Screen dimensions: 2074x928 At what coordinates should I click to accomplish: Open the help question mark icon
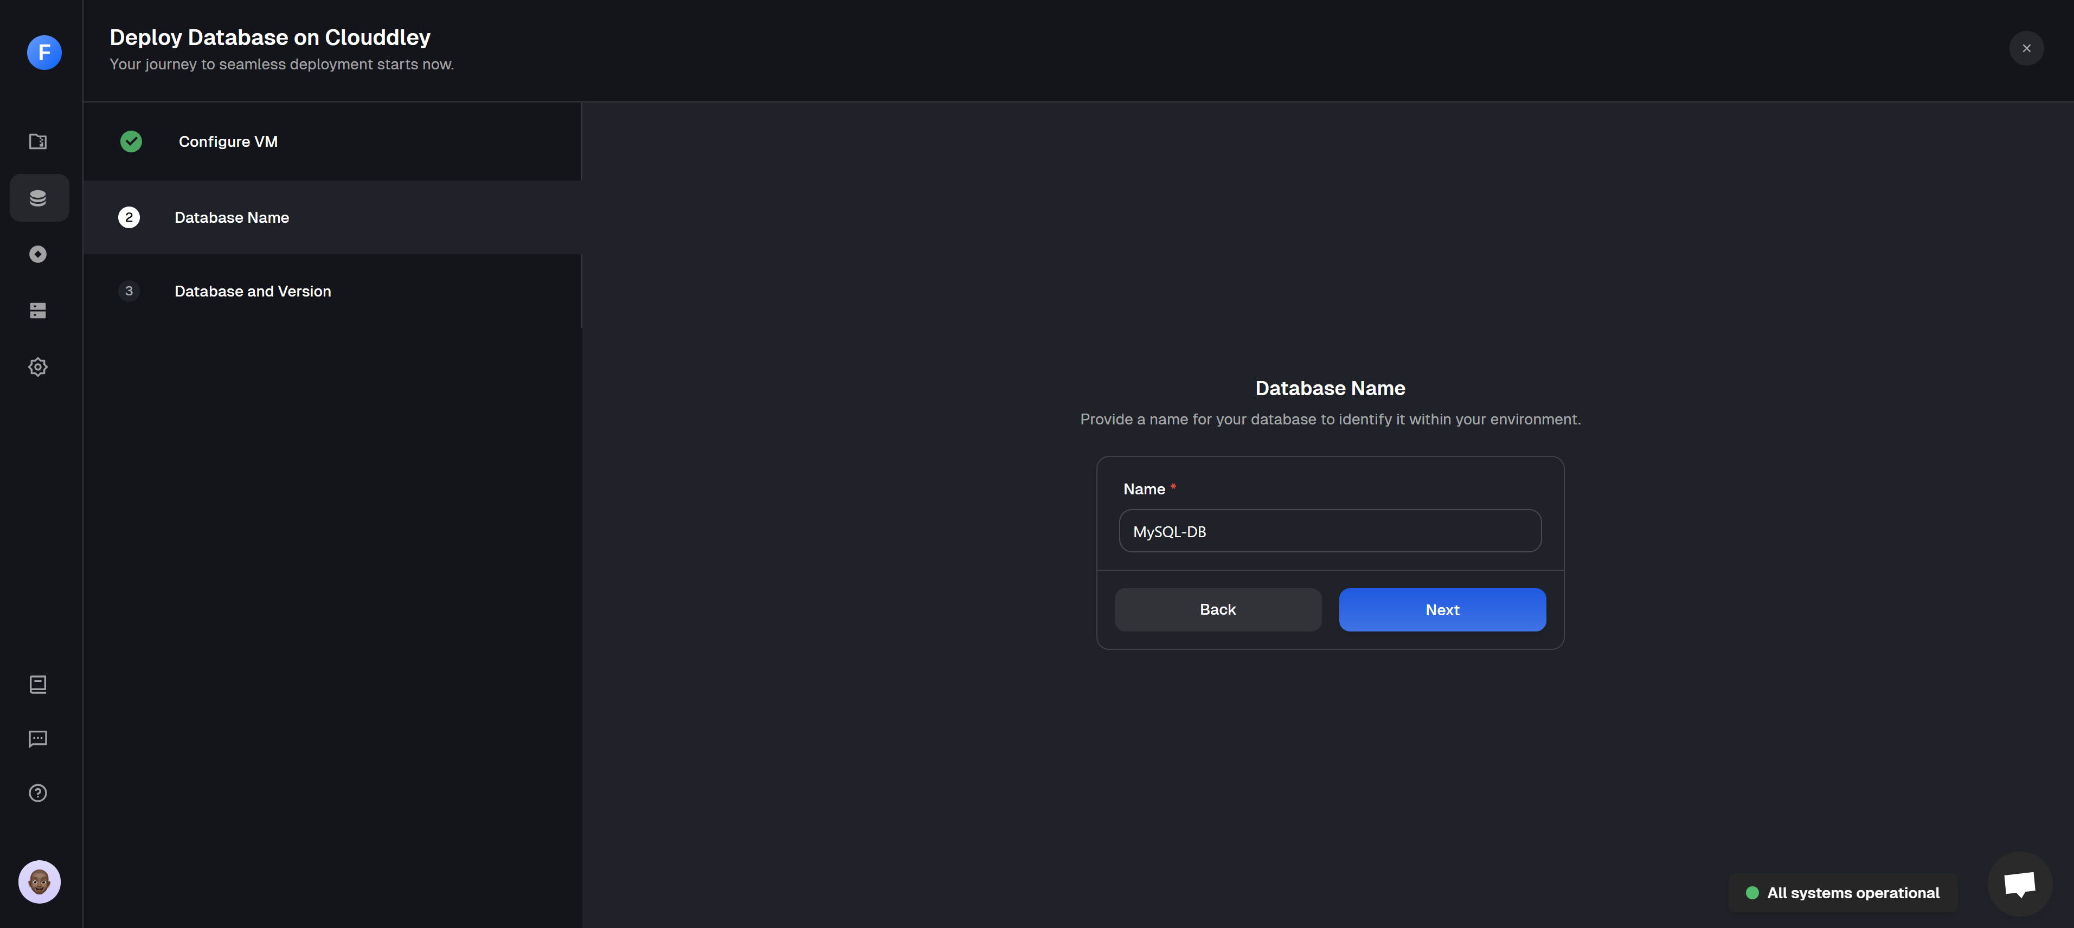pyautogui.click(x=38, y=793)
